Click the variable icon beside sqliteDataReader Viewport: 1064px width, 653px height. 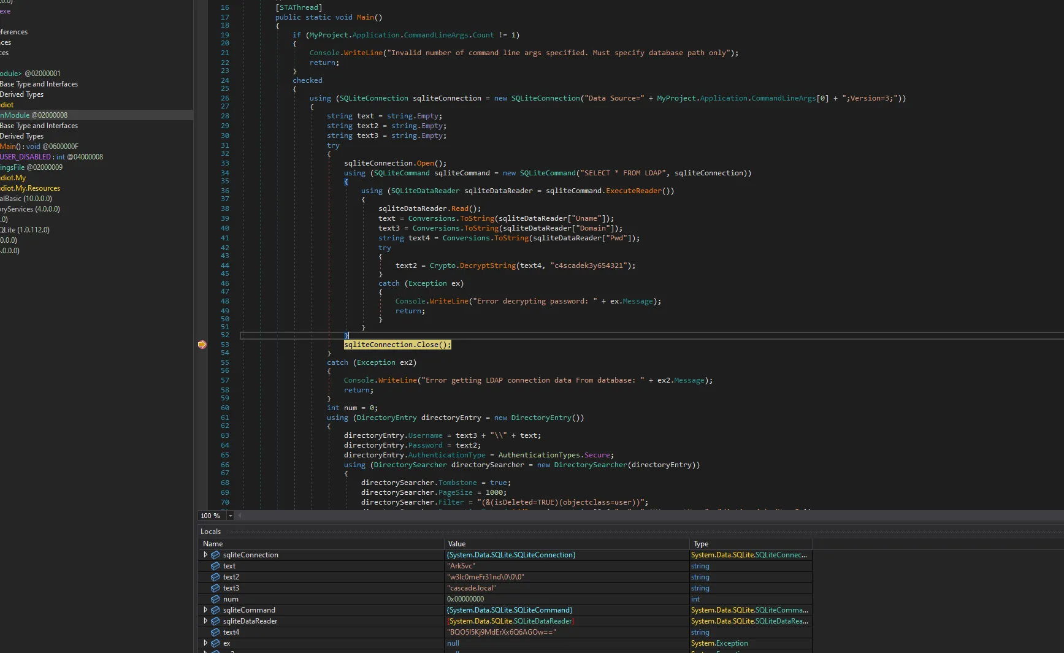(x=215, y=621)
